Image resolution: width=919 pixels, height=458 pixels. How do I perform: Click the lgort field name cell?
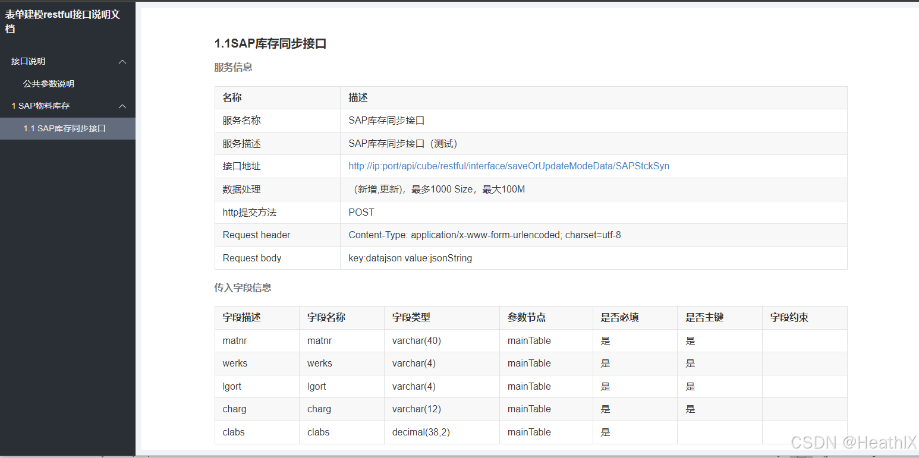(342, 386)
